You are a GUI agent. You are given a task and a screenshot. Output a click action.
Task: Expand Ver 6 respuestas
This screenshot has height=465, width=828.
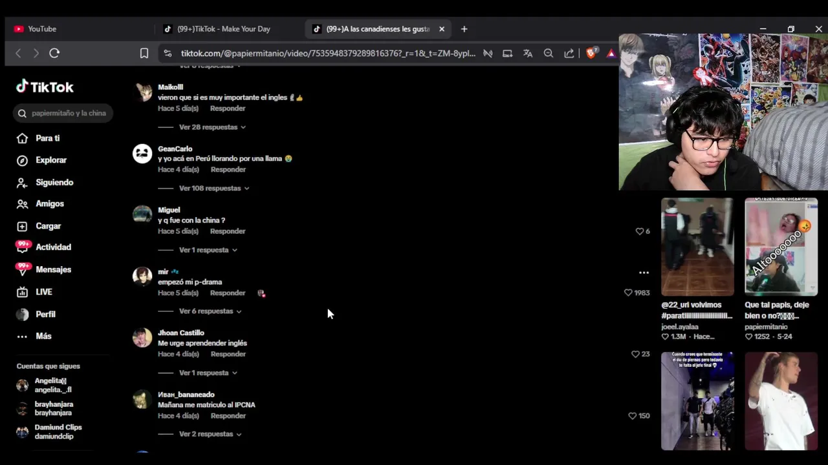coord(210,311)
